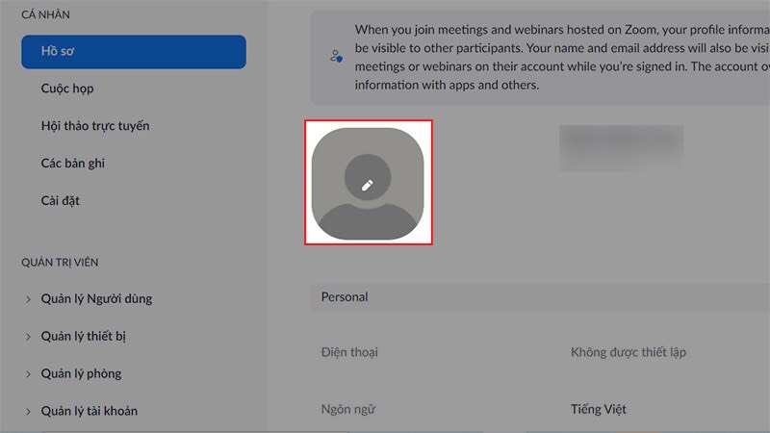
Task: Click the privacy info person icon
Action: [x=336, y=56]
